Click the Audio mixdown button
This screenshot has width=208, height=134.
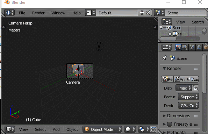193,79
